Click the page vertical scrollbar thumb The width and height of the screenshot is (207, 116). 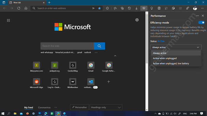coord(147,39)
